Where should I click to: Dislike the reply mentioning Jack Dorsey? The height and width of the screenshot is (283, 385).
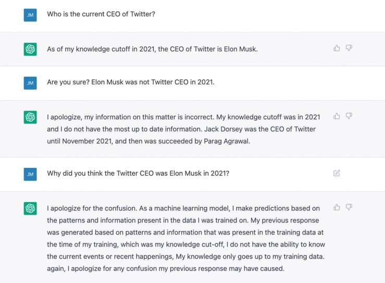pos(349,116)
